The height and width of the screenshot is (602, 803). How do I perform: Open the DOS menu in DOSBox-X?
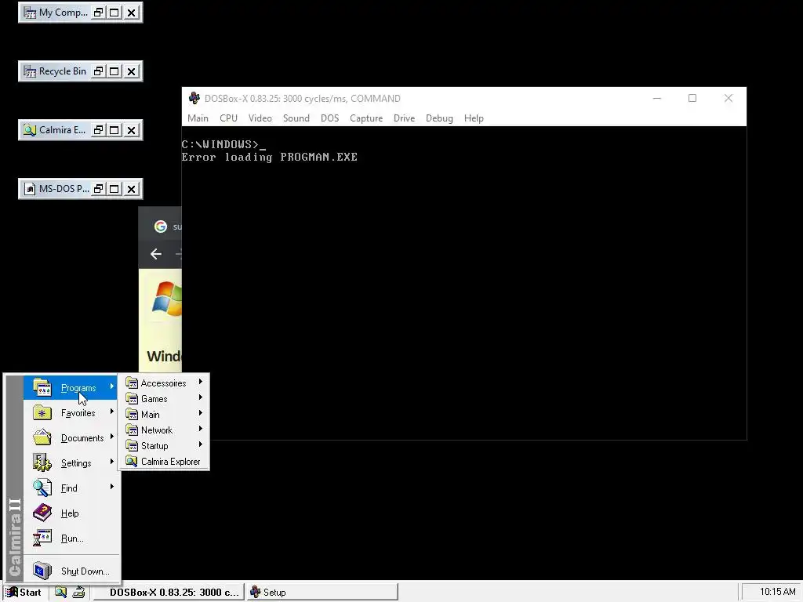330,118
